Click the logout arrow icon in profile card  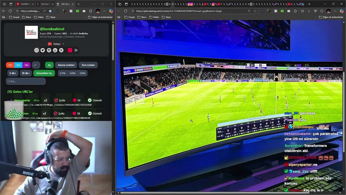click(x=76, y=50)
